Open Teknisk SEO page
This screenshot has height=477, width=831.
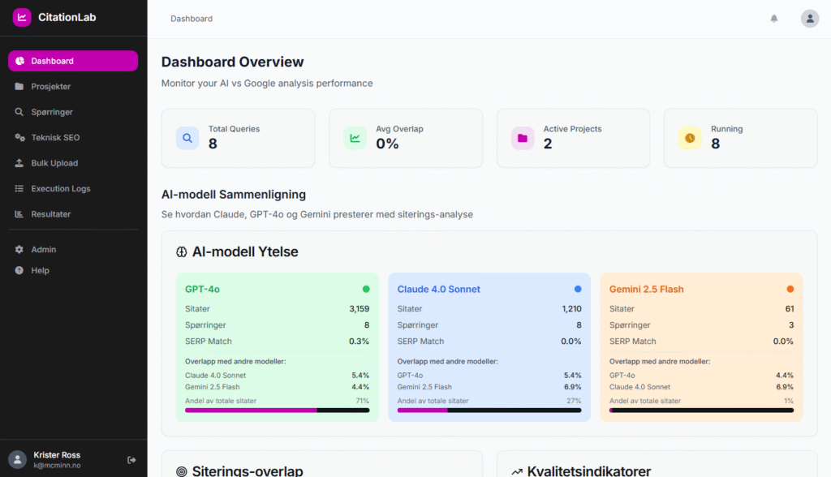pos(55,138)
